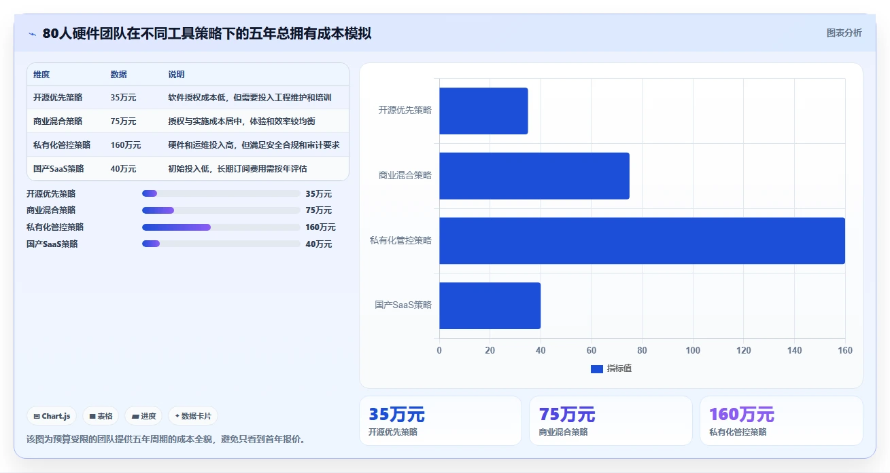Toggle the 指标值 legend color box

coord(597,368)
